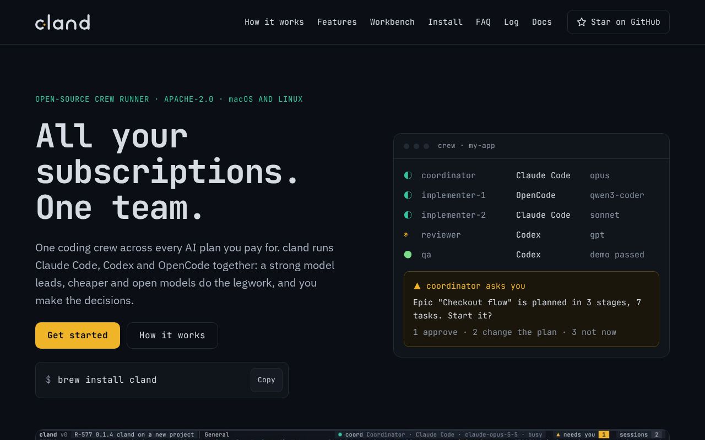Click the Star on GitHub button

point(619,22)
